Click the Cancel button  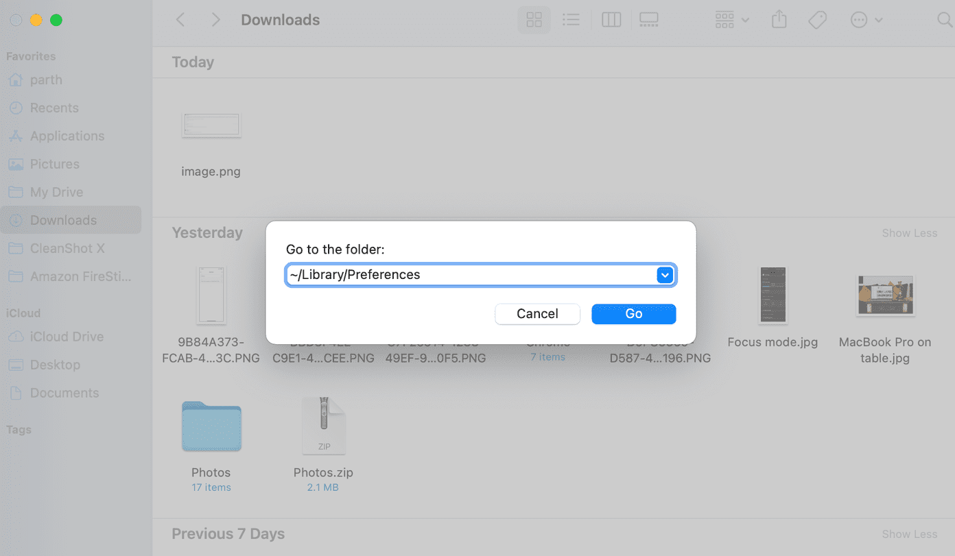coord(537,314)
